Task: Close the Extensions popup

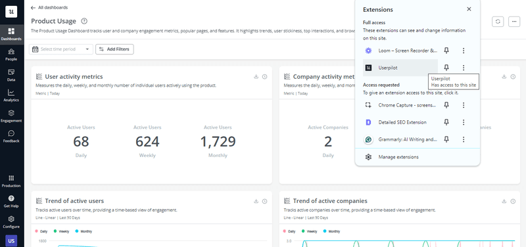Action: 469,9
